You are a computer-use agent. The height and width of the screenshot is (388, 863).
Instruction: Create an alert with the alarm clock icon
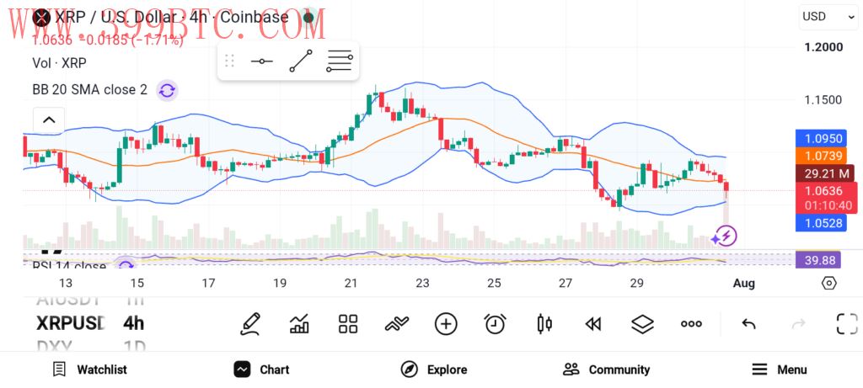(x=495, y=324)
